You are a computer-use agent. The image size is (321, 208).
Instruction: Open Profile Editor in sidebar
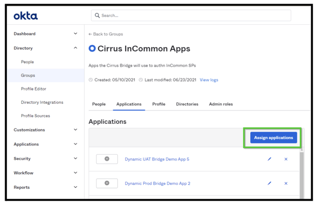[34, 89]
